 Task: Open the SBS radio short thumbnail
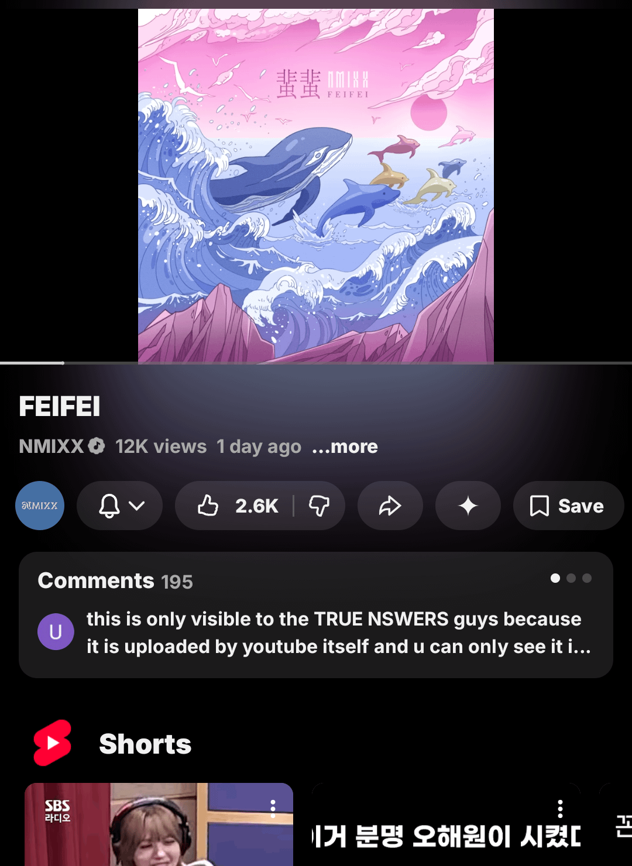159,824
